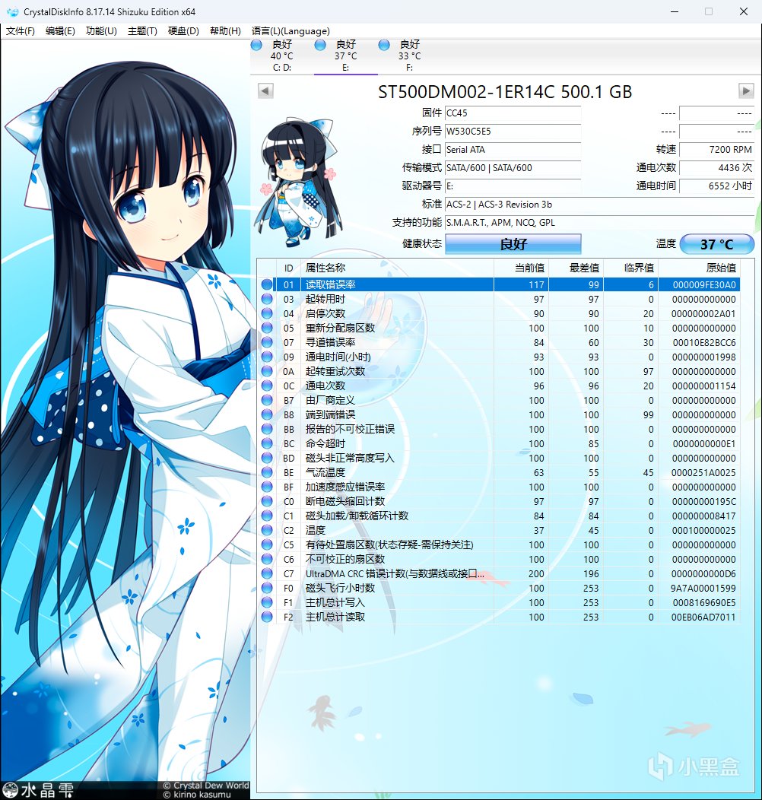
Task: Click the Crystal Dew World copyright link
Action: (x=205, y=786)
